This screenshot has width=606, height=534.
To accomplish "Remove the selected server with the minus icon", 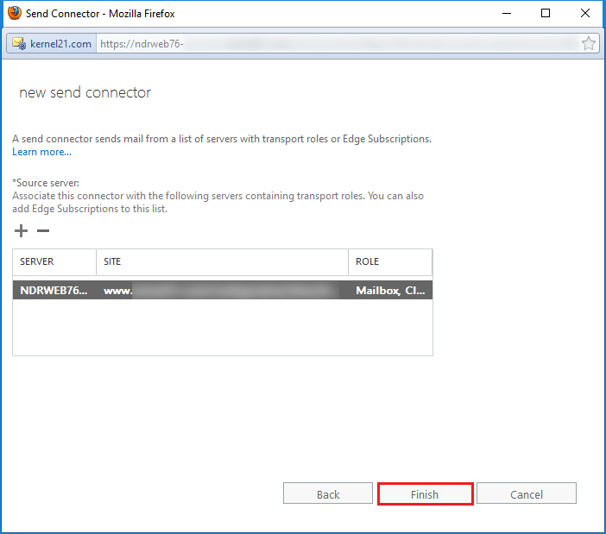I will click(43, 231).
